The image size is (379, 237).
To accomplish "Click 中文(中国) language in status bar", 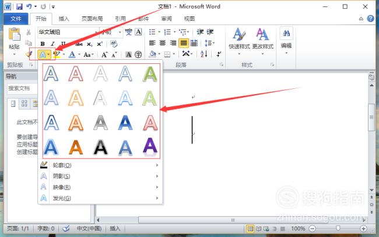I will point(89,228).
